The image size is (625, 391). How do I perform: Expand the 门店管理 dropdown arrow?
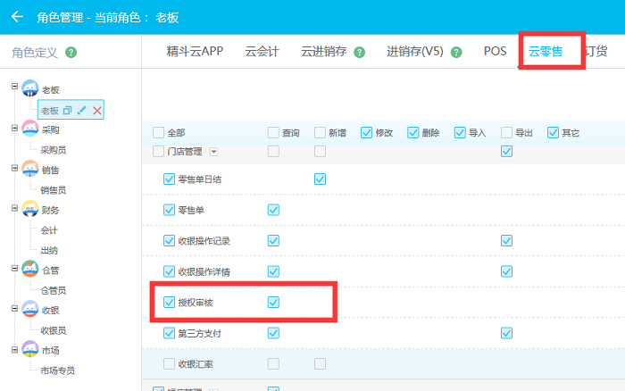coord(213,152)
